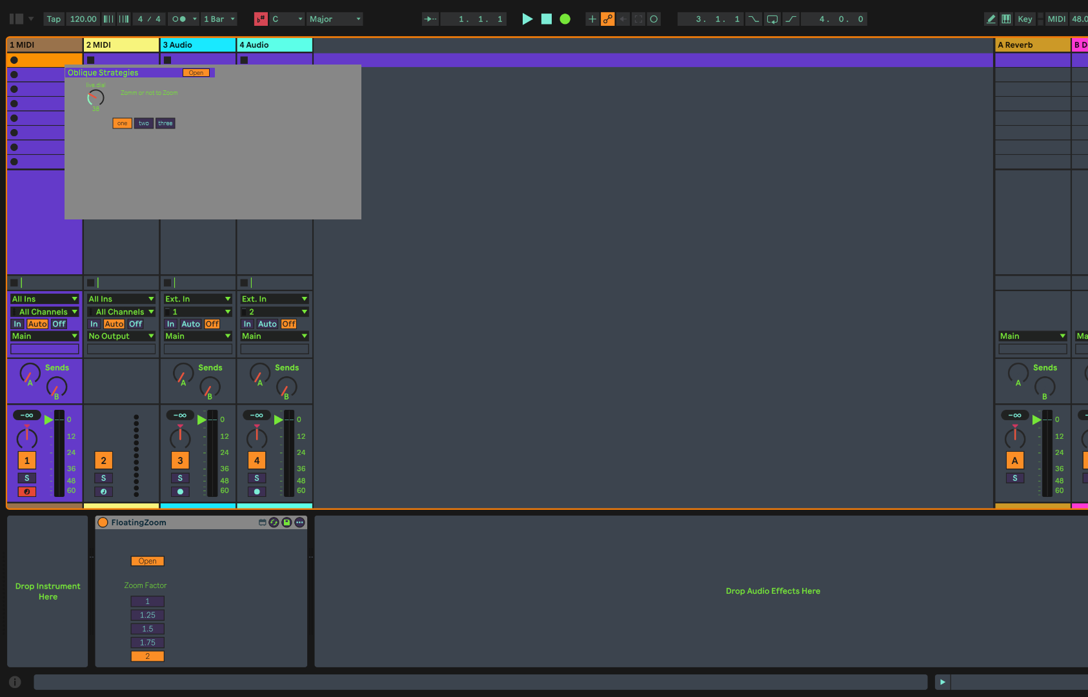Toggle the metronome button
Screen dimensions: 1088x697
tap(179, 19)
